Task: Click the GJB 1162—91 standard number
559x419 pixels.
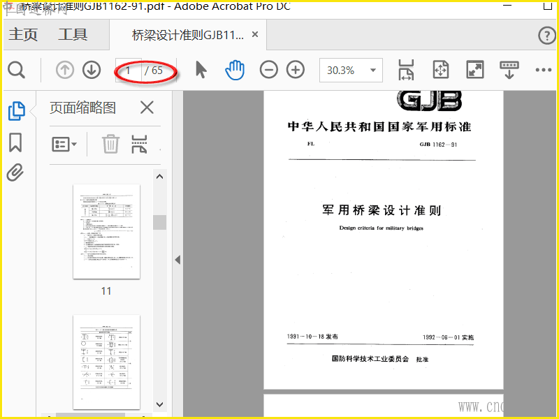Action: (438, 145)
